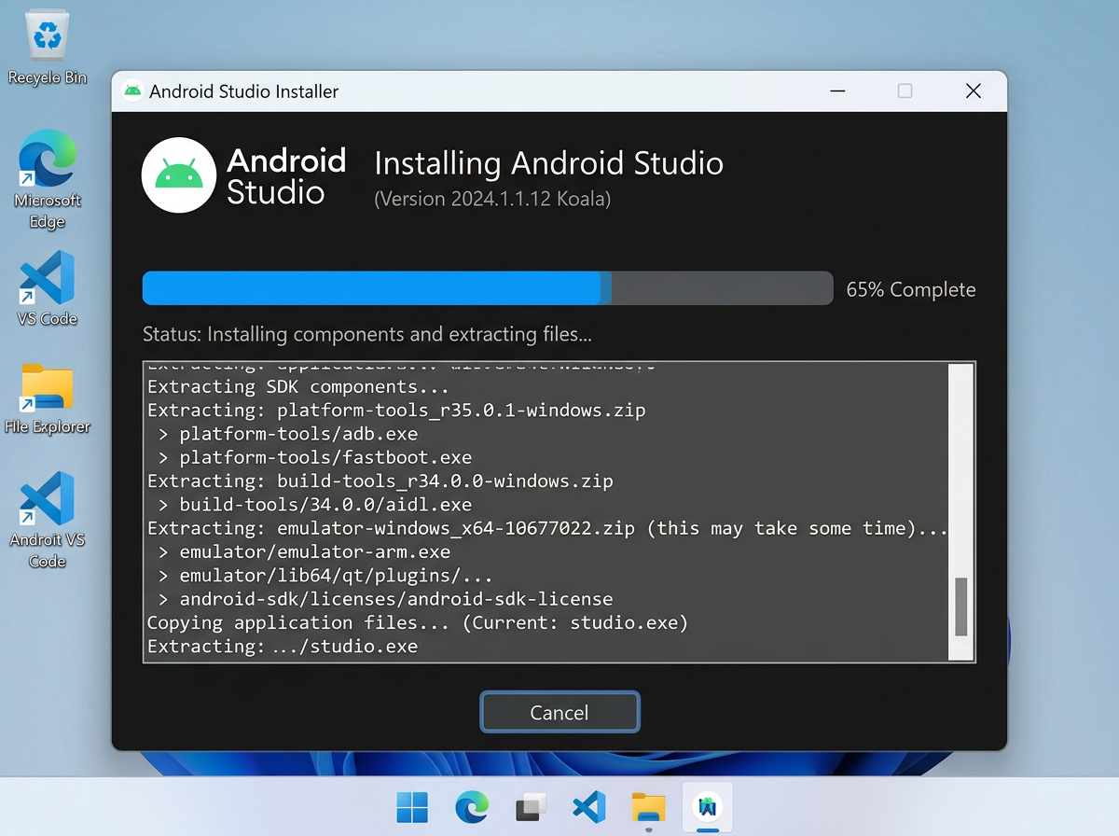Launch Edge from the taskbar
Viewport: 1119px width, 836px height.
471,807
